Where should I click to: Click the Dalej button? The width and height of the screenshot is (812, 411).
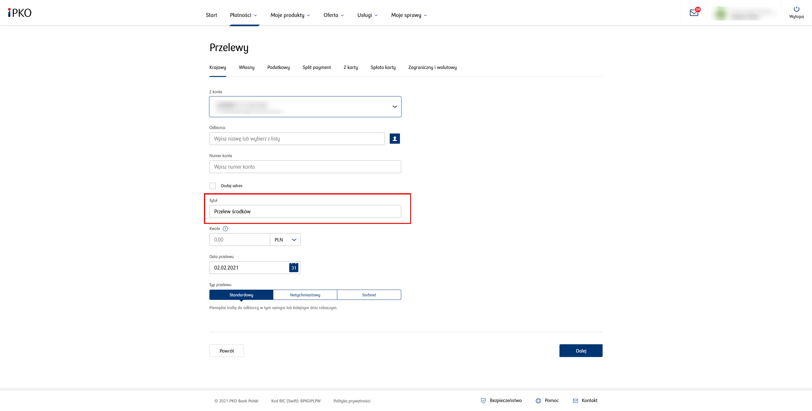tap(581, 351)
